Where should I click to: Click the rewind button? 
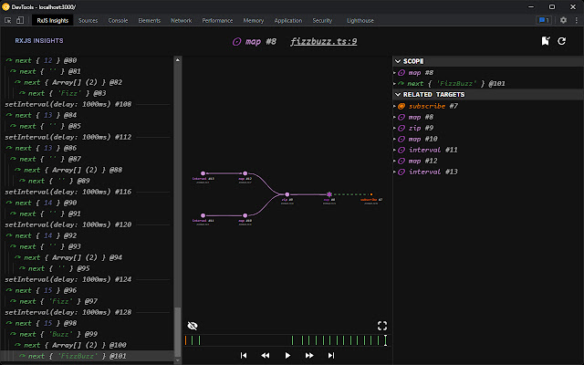266,355
